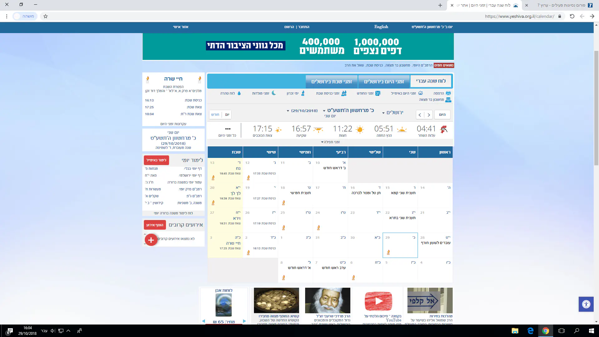Click the English language link

(x=381, y=27)
